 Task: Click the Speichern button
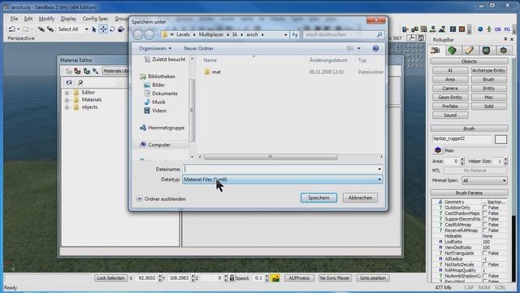318,198
